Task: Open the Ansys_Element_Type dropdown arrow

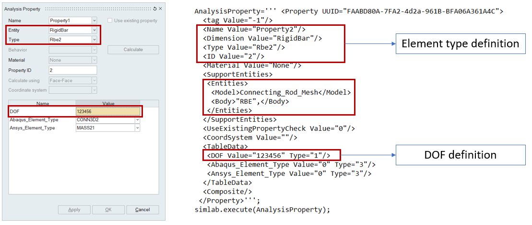Action: pyautogui.click(x=137, y=128)
